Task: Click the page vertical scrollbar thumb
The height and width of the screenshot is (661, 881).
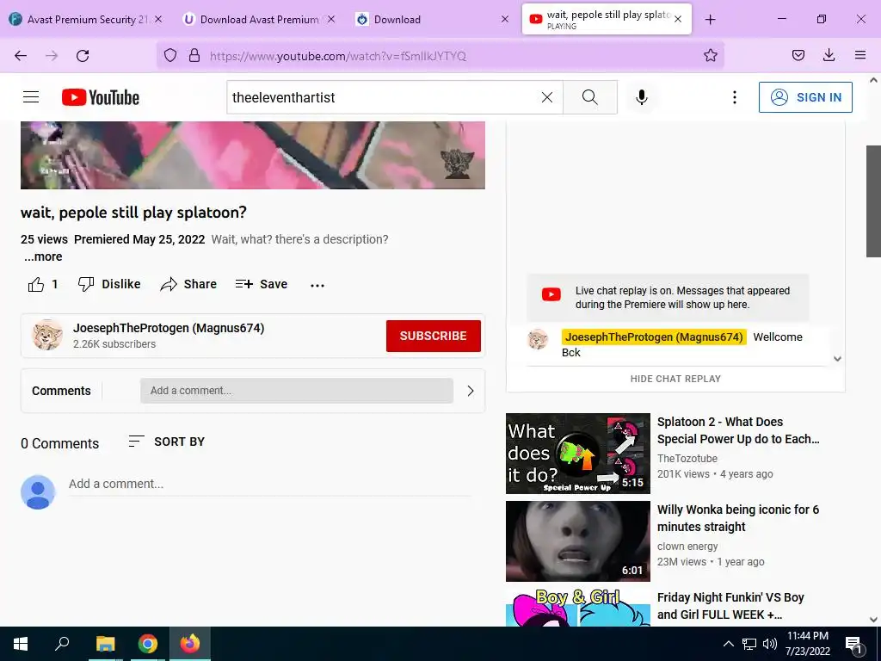Action: pyautogui.click(x=873, y=201)
